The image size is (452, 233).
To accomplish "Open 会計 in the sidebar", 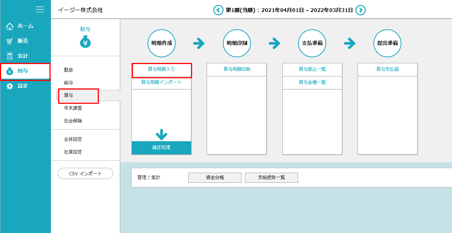I will (x=22, y=56).
